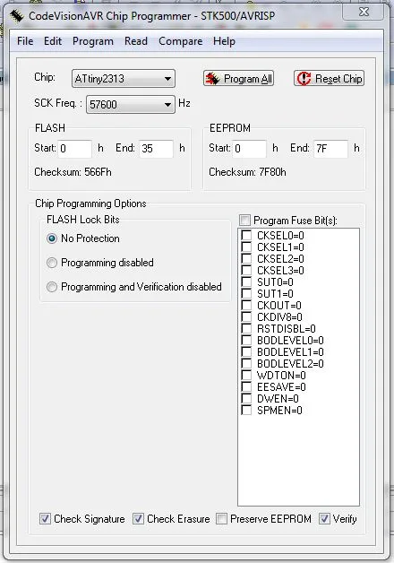Check the EESAVE=0 fuse bit

[x=246, y=386]
